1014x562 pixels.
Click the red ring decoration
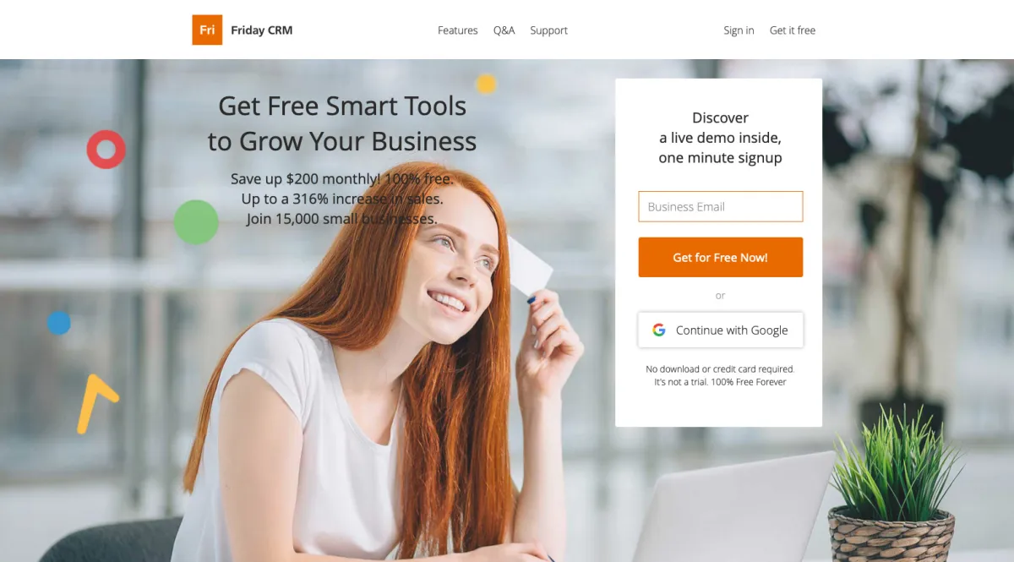(106, 150)
